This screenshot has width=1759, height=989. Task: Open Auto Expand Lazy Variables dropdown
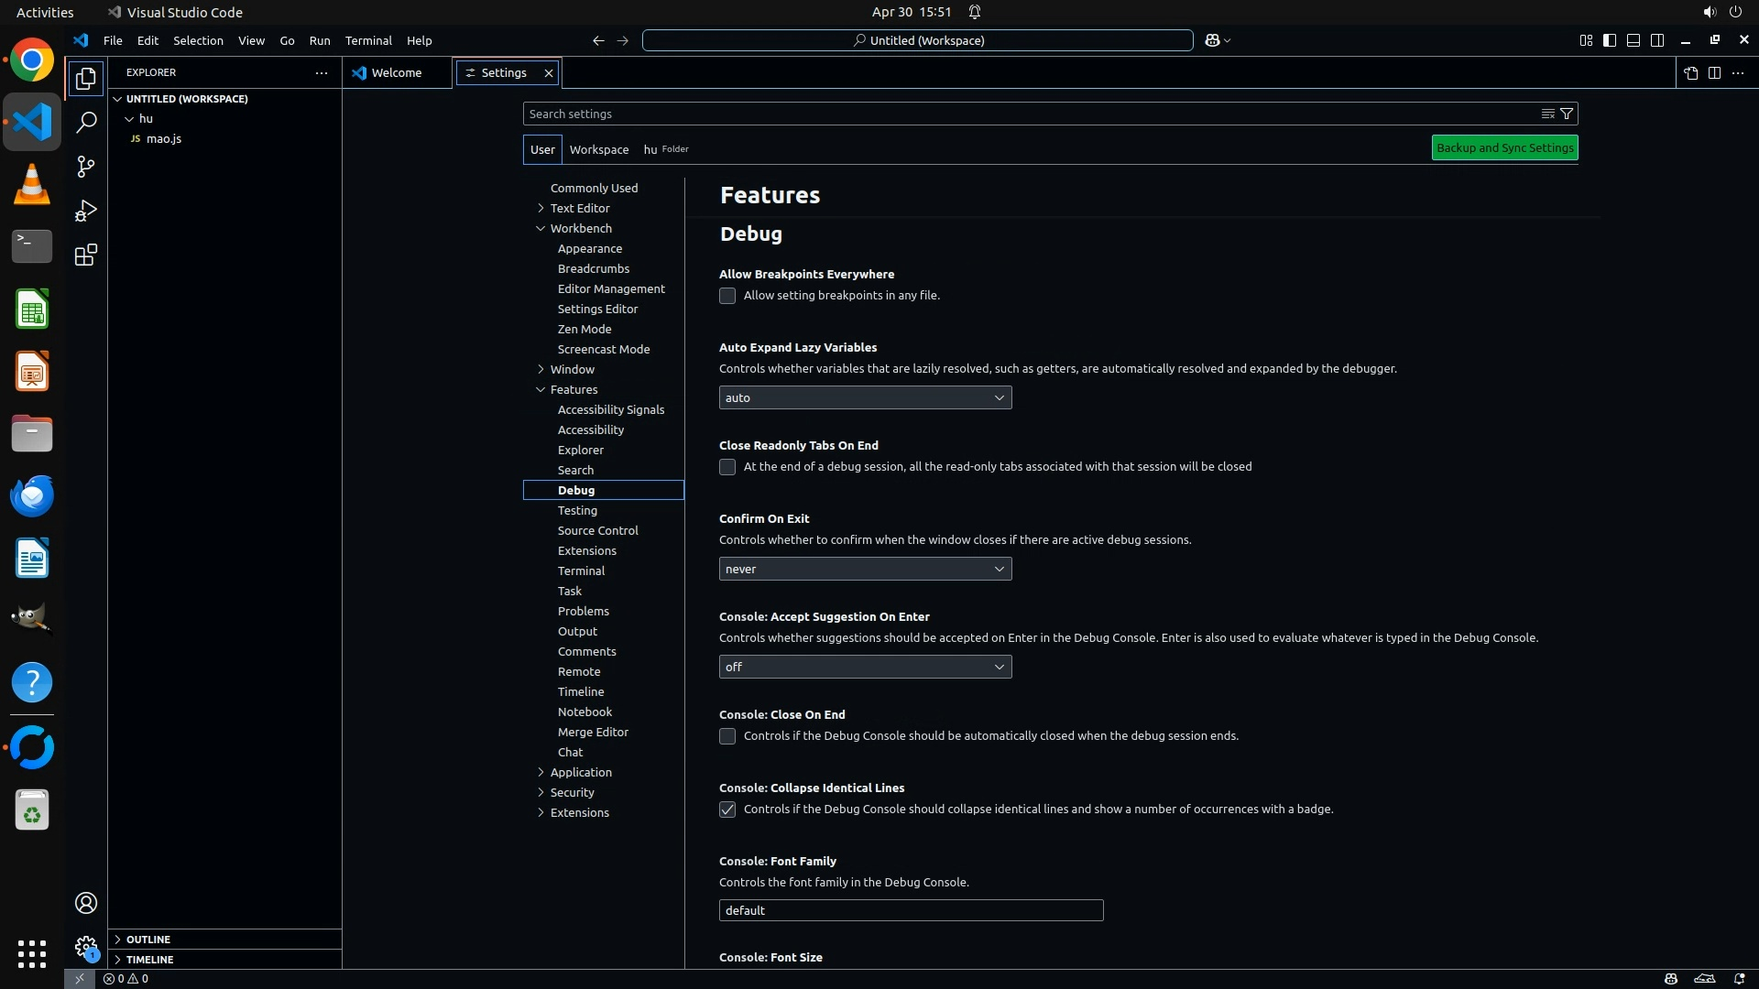[865, 397]
